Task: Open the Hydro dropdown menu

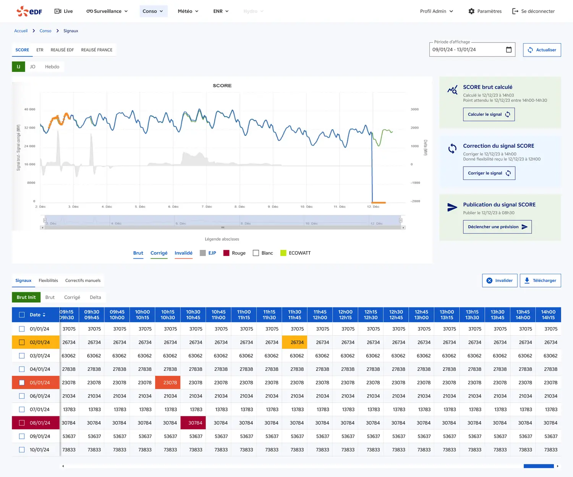Action: click(x=254, y=11)
